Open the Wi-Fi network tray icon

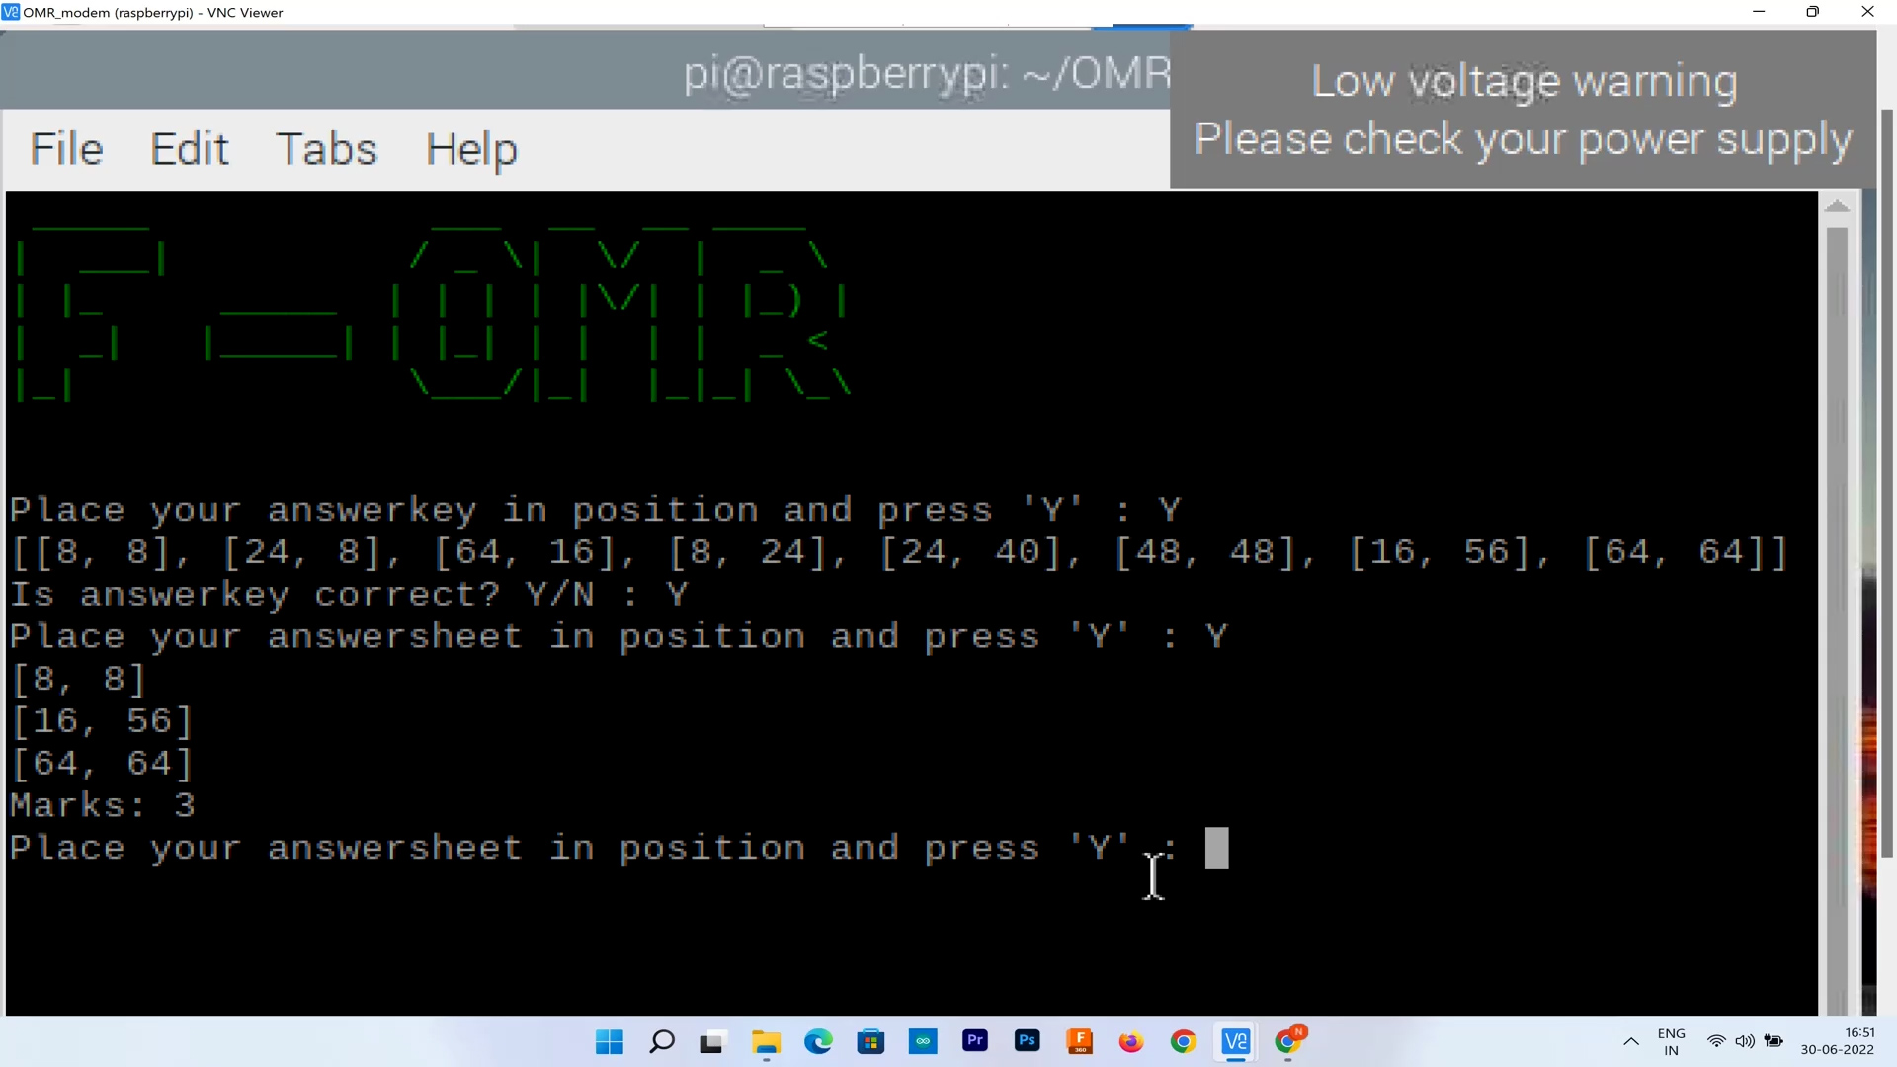coord(1717,1041)
